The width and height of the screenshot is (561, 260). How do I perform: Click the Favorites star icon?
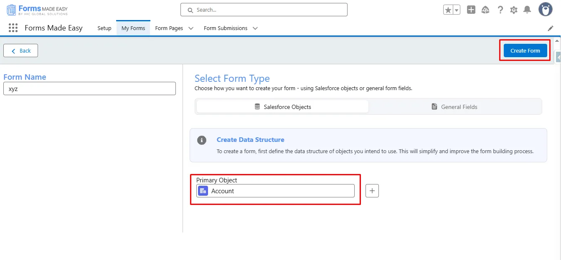[448, 10]
